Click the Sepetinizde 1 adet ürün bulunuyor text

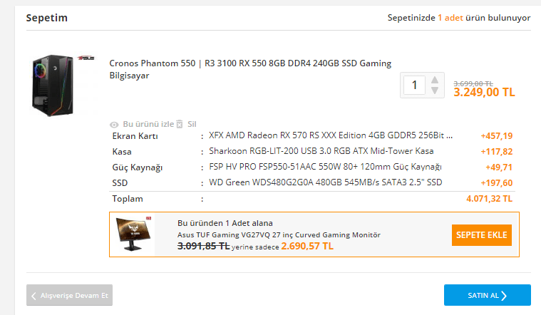point(459,18)
